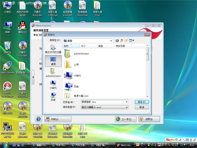Image resolution: width=197 pixels, height=148 pixels.
Task: Select 雪域情调b.iso.cue desktop icon
Action: [82, 9]
